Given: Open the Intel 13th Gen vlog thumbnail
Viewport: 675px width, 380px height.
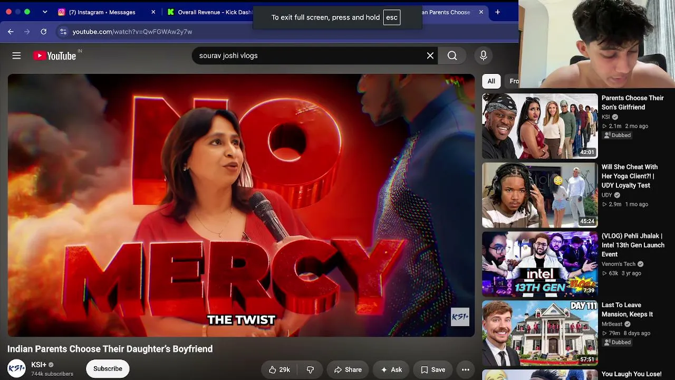Looking at the screenshot, I should (x=540, y=264).
